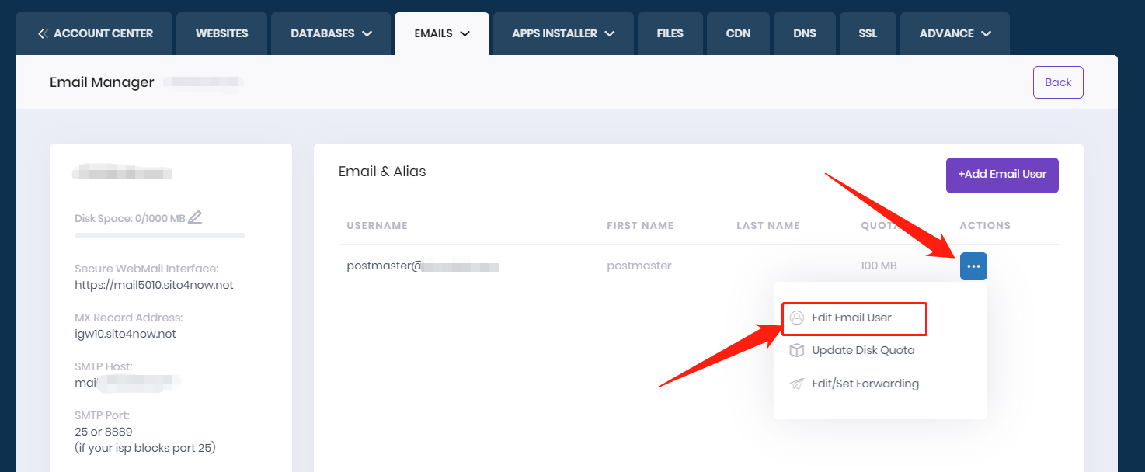This screenshot has height=472, width=1145.
Task: Switch to the Websites tab
Action: pos(221,33)
